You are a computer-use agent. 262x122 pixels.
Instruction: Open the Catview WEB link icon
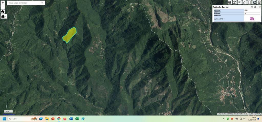tap(252, 19)
